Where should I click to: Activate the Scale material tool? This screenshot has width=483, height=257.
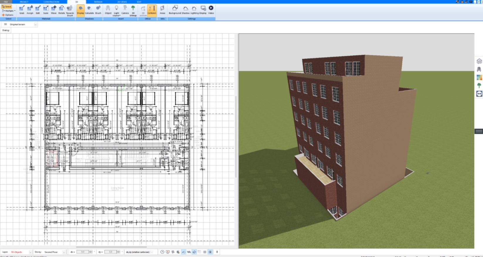point(46,10)
